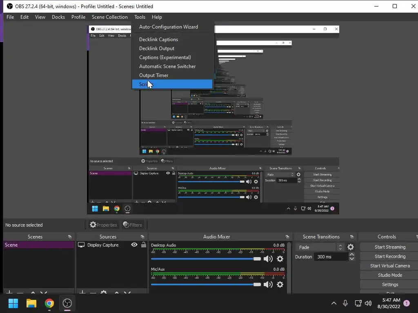This screenshot has height=313, width=418.
Task: Click Start Streaming
Action: click(x=390, y=247)
